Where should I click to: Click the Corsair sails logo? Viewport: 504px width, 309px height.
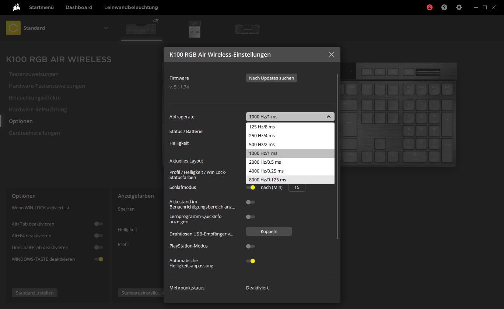point(16,7)
